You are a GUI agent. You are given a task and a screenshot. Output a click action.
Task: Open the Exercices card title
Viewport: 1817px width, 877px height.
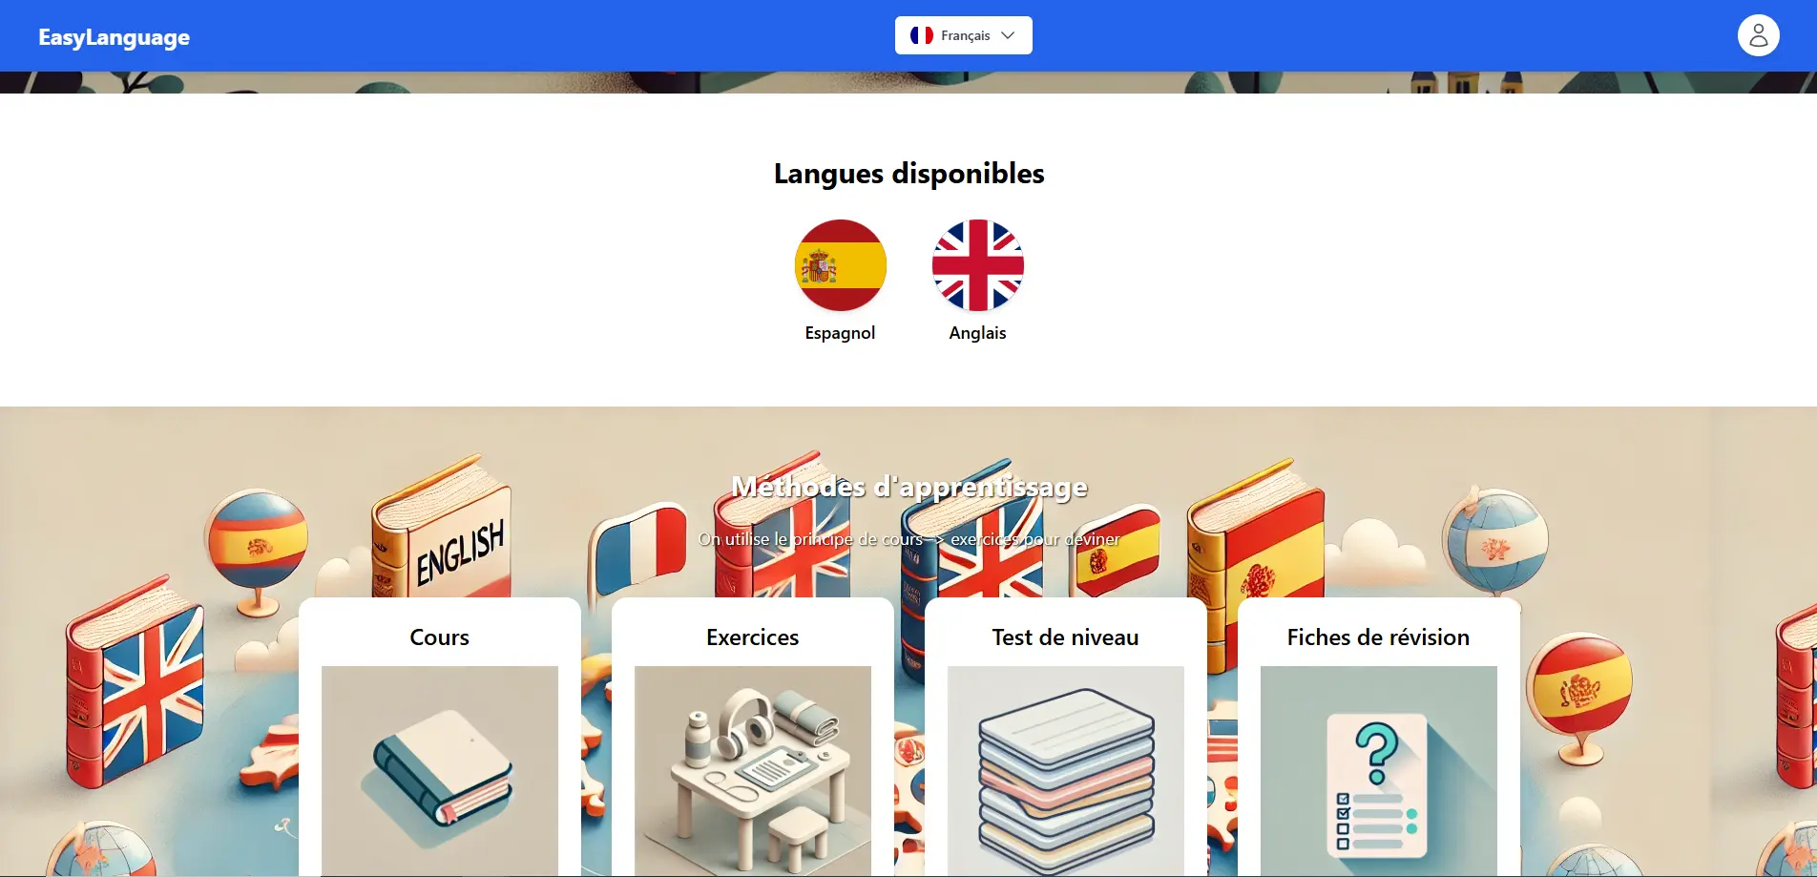coord(753,637)
